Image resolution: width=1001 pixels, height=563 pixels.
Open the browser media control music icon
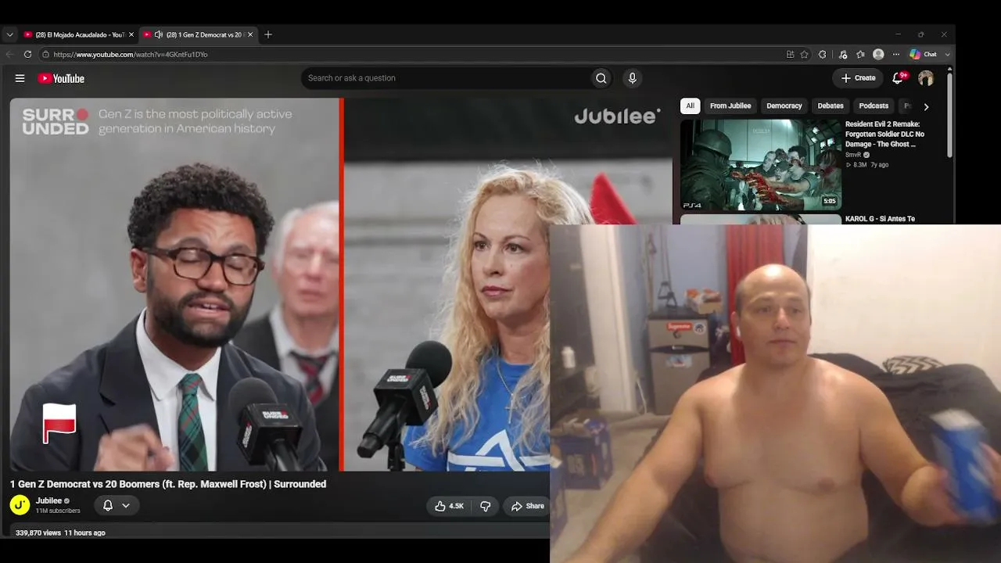click(x=842, y=55)
